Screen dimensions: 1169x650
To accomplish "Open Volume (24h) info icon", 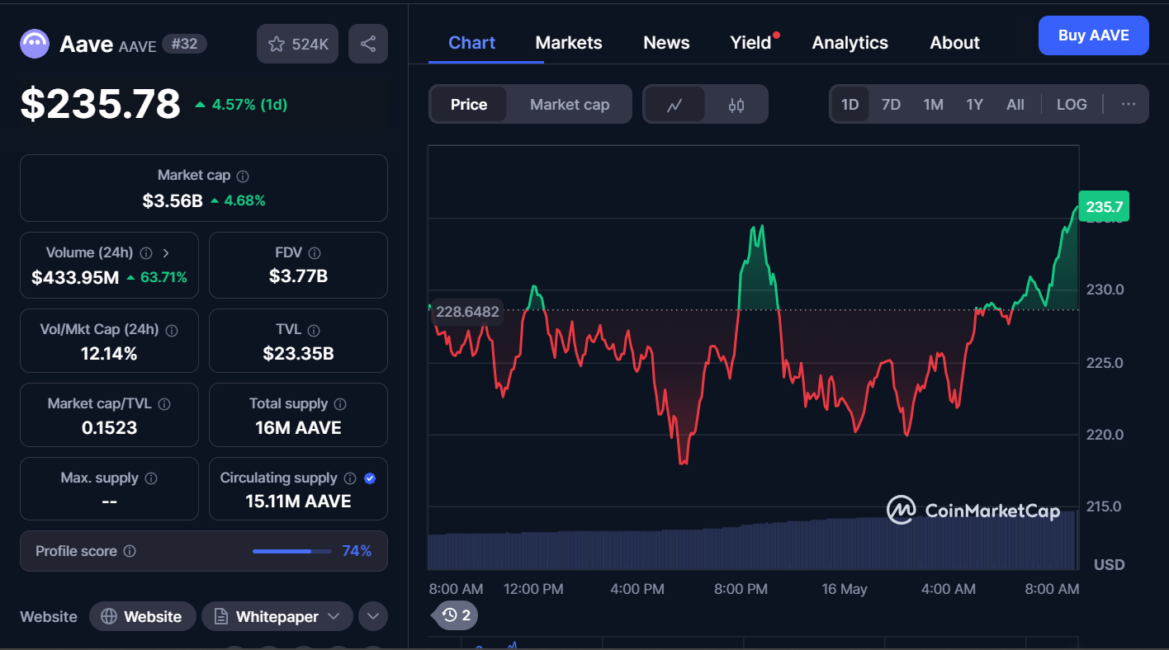I will (x=146, y=253).
